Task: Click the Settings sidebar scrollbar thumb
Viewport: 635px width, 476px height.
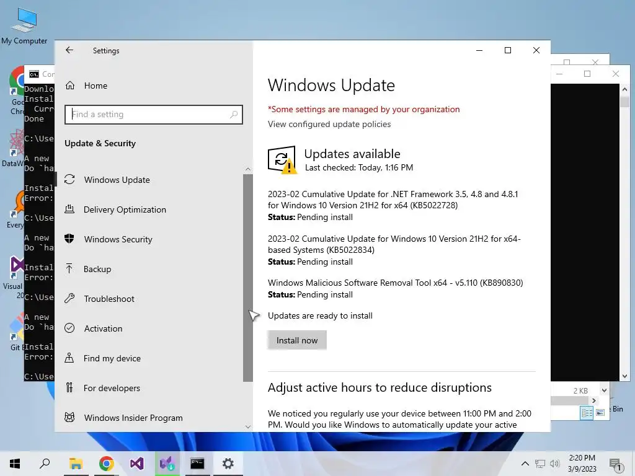Action: [248, 278]
